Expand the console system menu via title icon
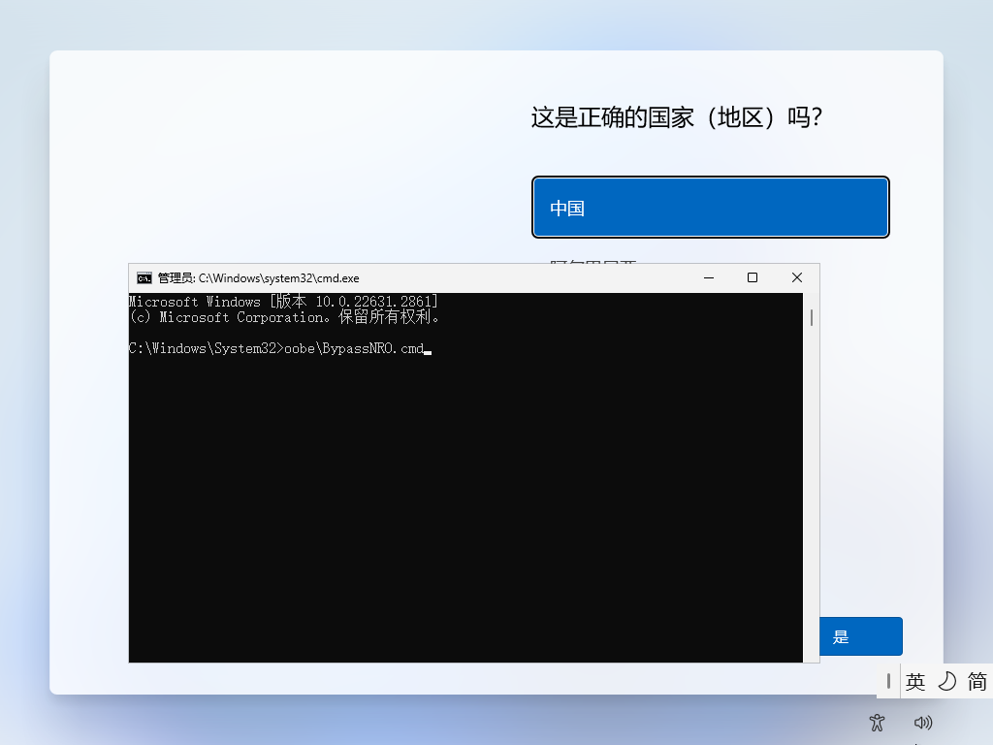The height and width of the screenshot is (745, 993). coord(144,277)
